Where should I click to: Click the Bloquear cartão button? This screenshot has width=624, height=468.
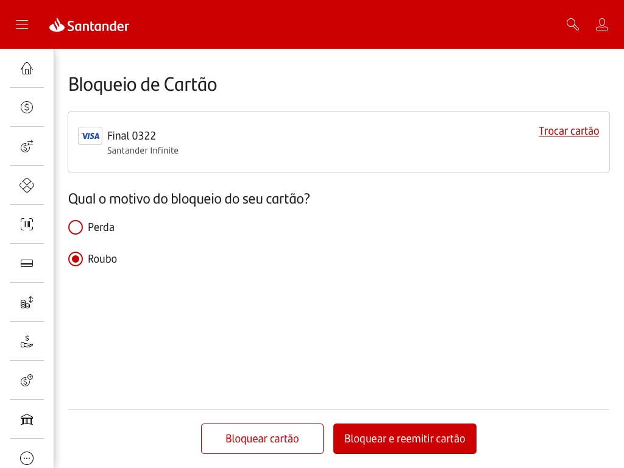262,439
